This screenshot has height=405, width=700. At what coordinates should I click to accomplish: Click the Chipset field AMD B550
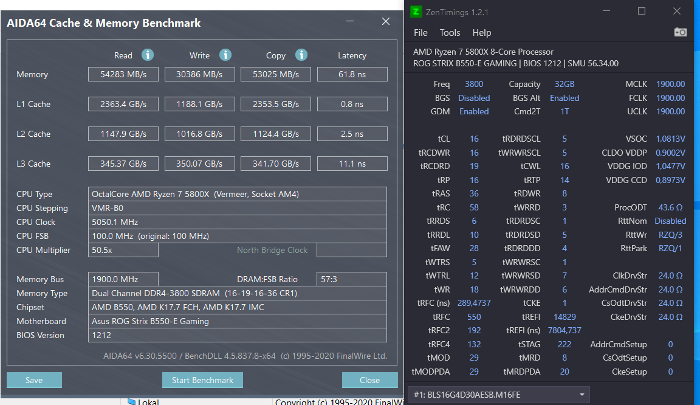coord(238,307)
